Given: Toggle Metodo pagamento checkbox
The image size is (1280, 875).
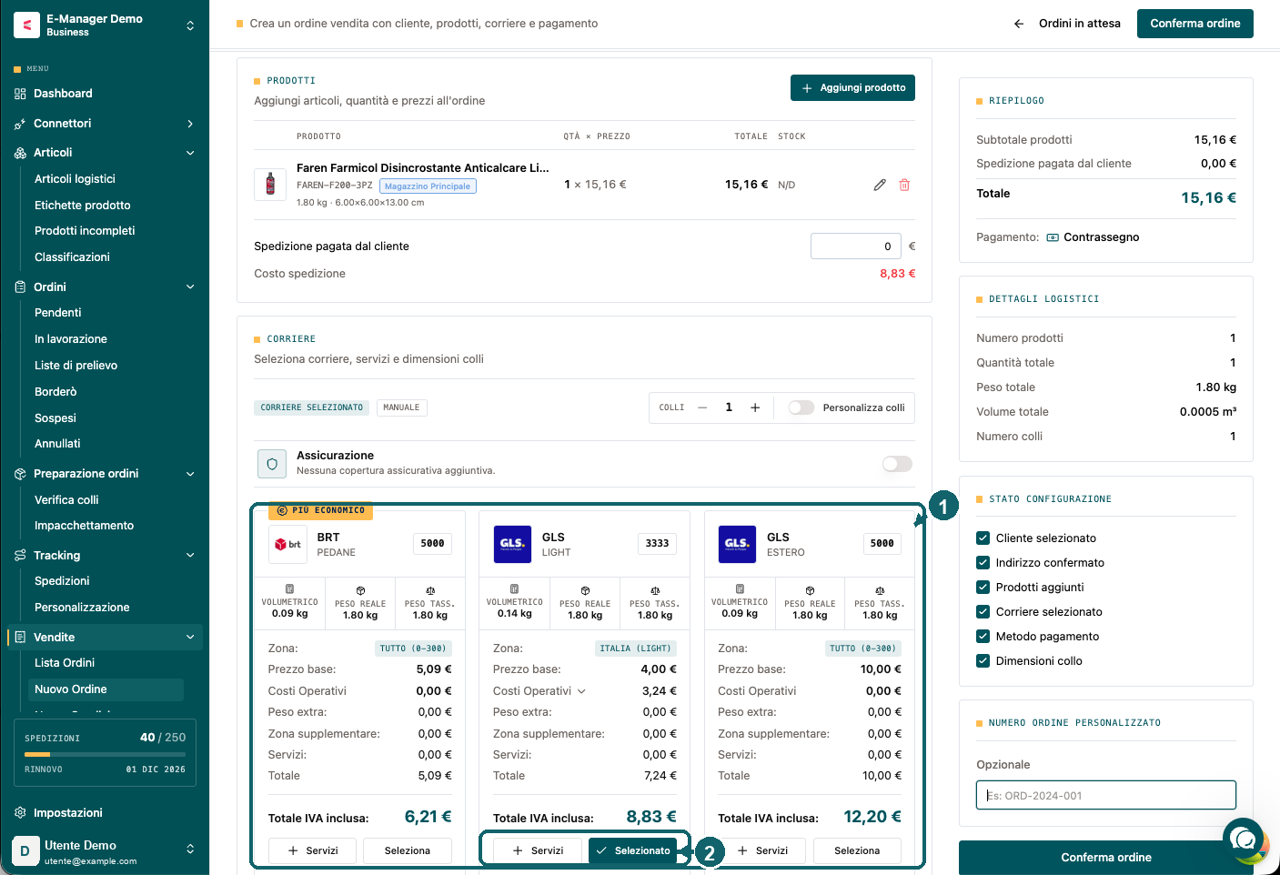Looking at the screenshot, I should click(983, 637).
